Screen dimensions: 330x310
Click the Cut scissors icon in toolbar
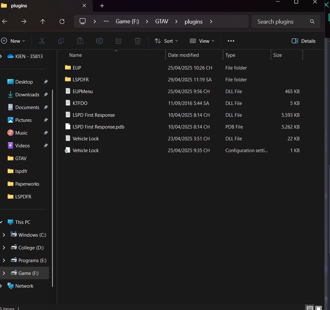42,41
